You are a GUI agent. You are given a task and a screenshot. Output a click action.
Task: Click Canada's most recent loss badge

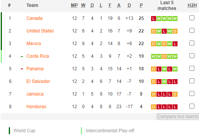tap(153, 18)
